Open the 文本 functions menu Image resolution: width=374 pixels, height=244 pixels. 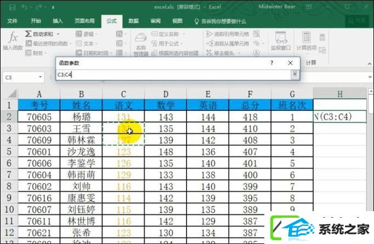click(86, 43)
